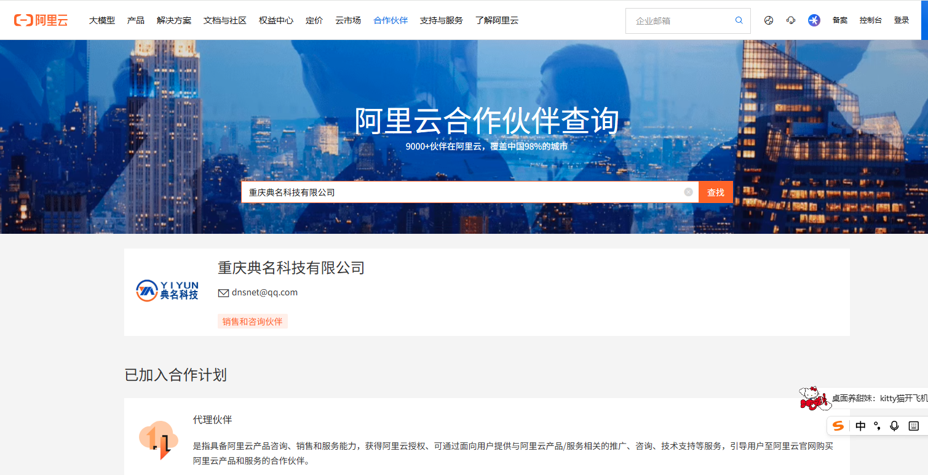Open the 控制台 console link
Image resolution: width=928 pixels, height=475 pixels.
[x=871, y=20]
